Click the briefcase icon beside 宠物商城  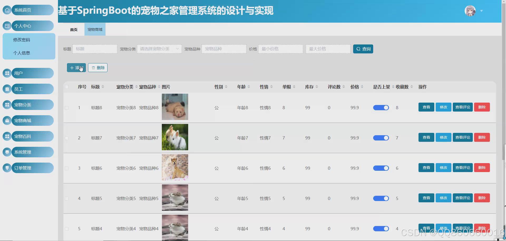[x=7, y=120]
